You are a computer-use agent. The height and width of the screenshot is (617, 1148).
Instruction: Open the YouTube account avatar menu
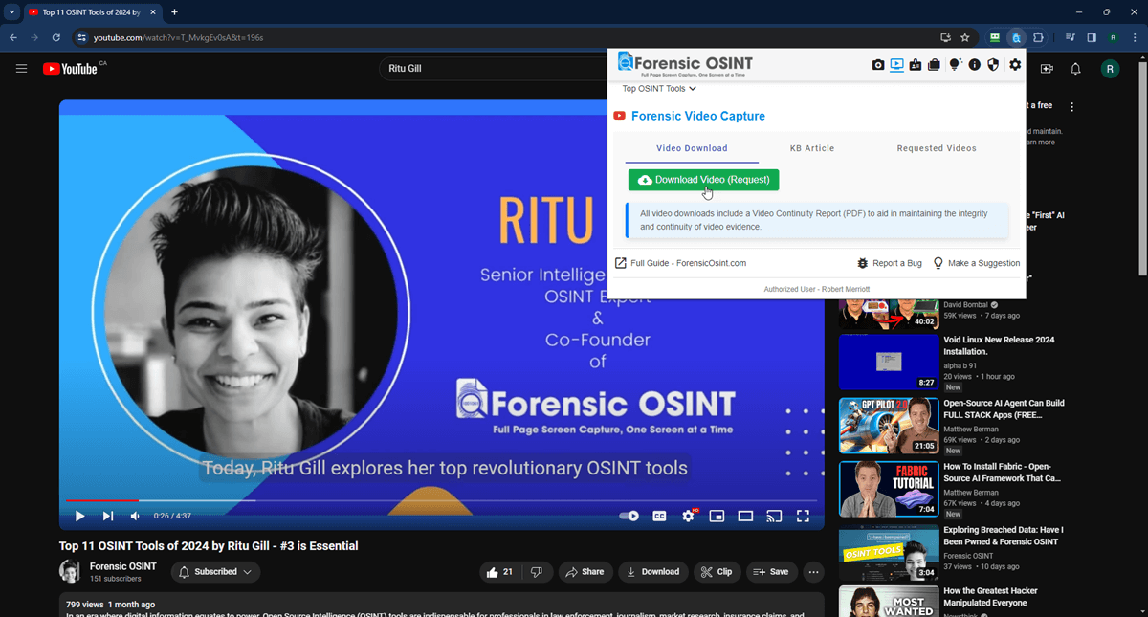(1110, 69)
